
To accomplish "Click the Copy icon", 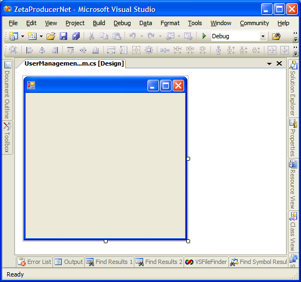I will (104, 36).
